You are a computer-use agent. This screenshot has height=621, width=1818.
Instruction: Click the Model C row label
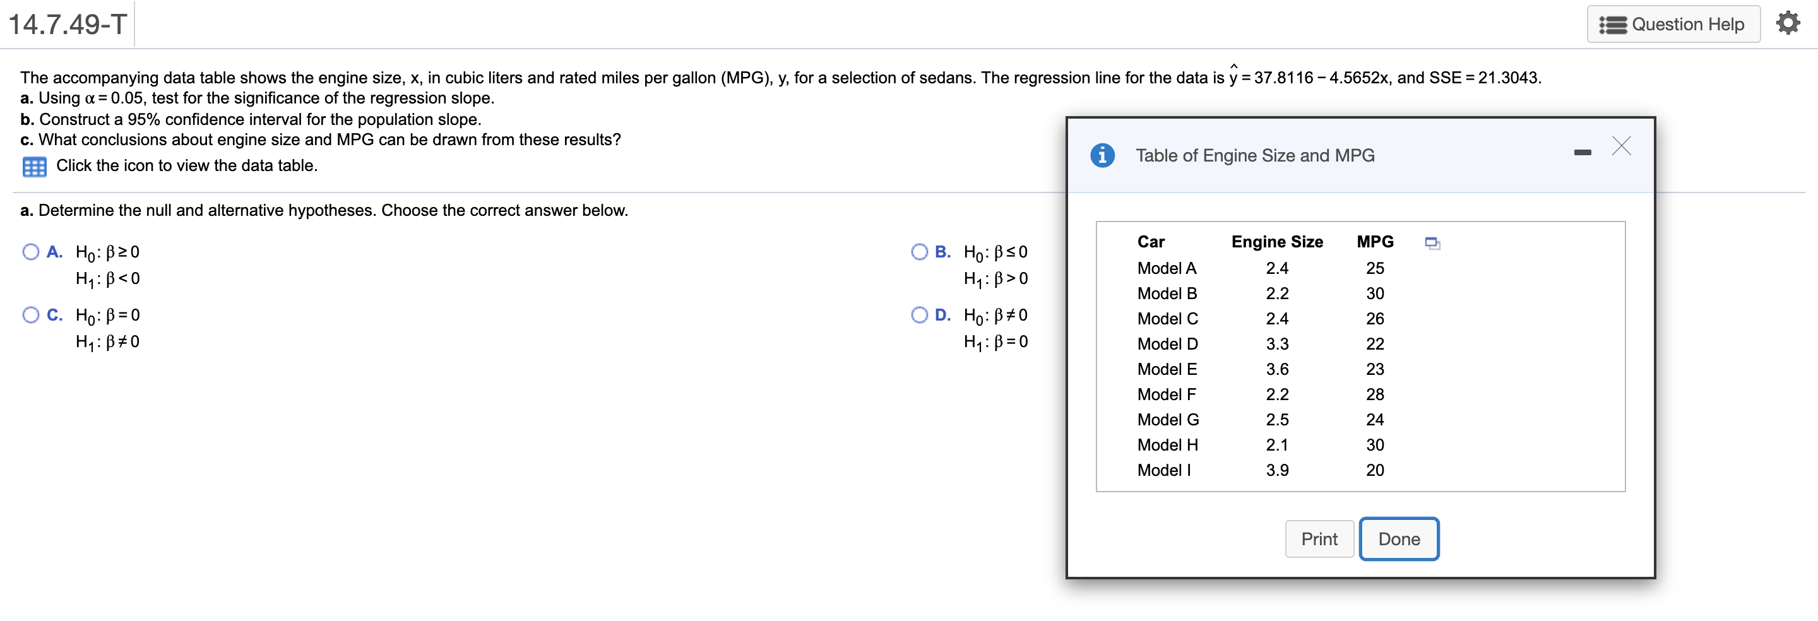[1167, 319]
